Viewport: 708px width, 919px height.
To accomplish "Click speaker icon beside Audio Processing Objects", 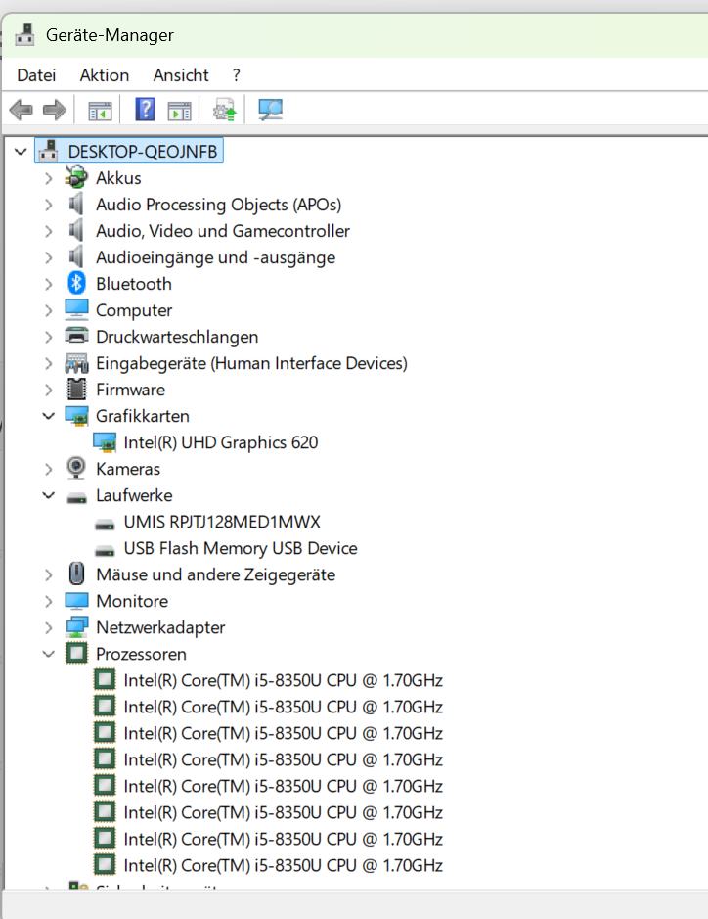I will click(76, 204).
